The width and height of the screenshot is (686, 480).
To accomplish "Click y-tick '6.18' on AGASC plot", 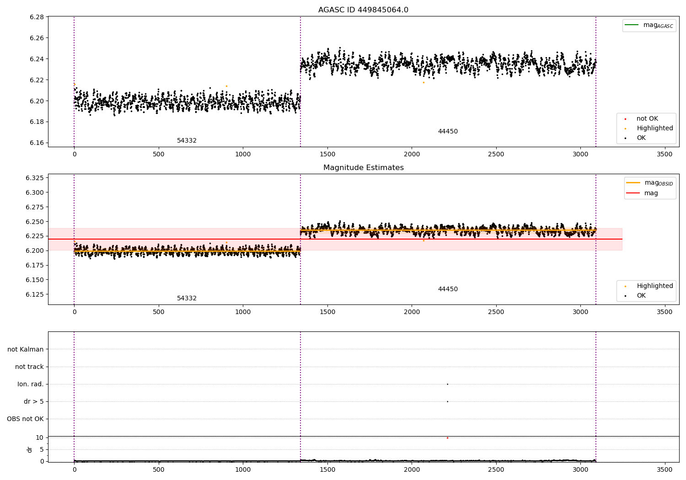I will 37,122.
